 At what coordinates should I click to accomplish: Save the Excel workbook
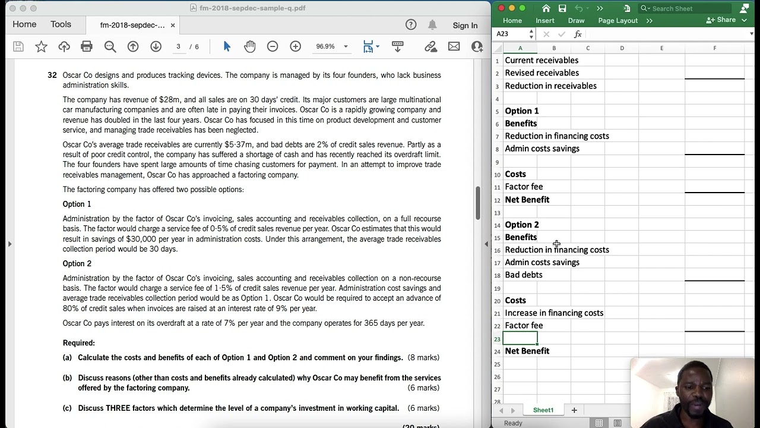click(x=562, y=8)
